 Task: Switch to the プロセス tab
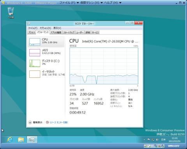32,32
